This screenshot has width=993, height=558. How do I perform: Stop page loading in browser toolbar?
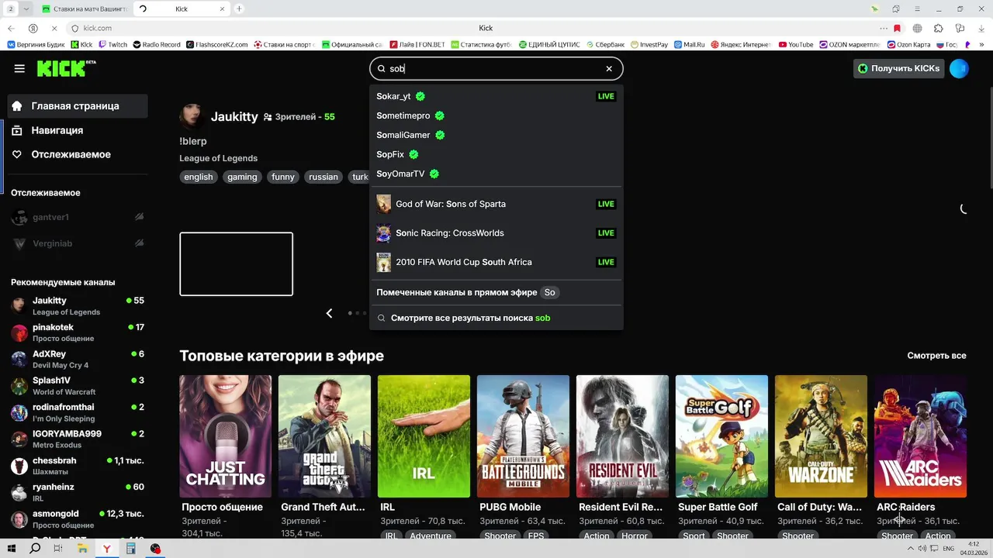tap(54, 28)
